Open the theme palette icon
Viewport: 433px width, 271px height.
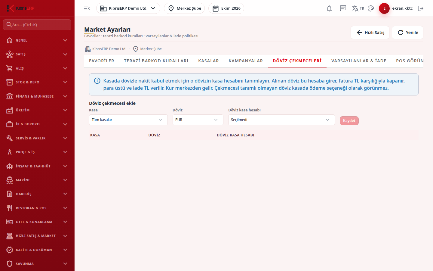coord(371,8)
